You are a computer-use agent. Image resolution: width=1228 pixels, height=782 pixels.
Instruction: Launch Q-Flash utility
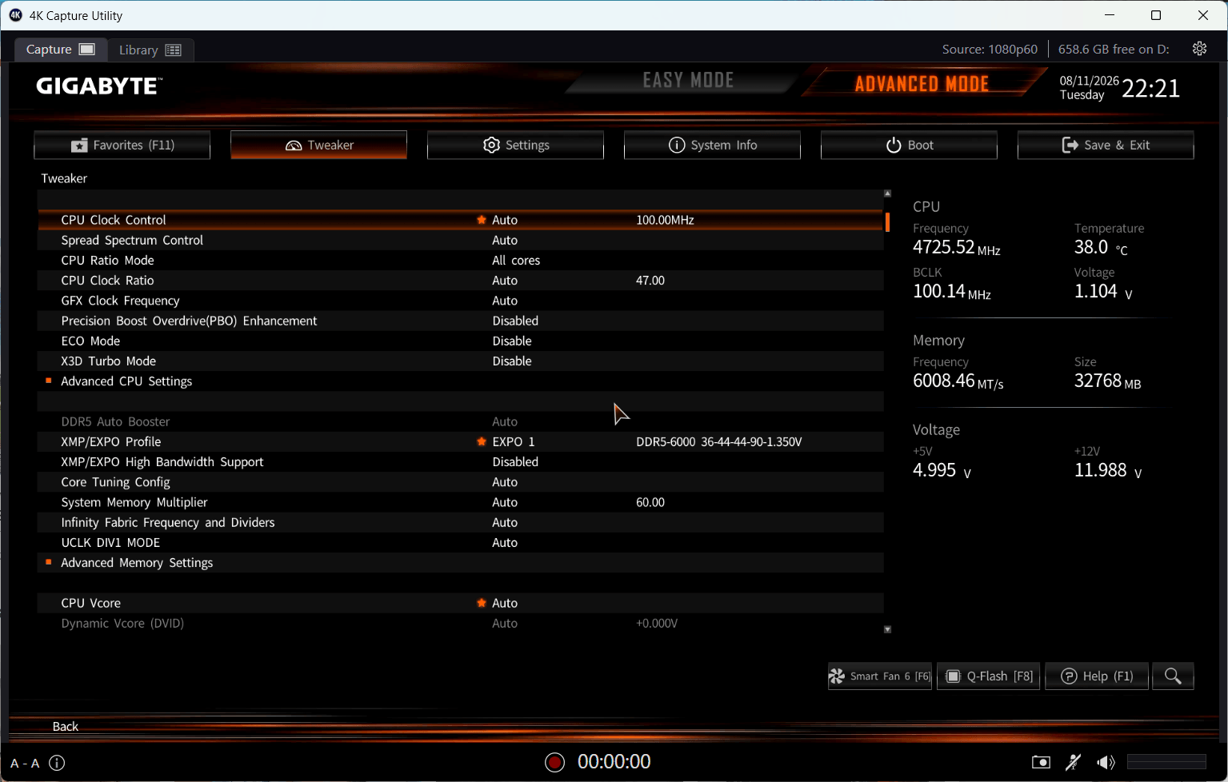point(989,676)
